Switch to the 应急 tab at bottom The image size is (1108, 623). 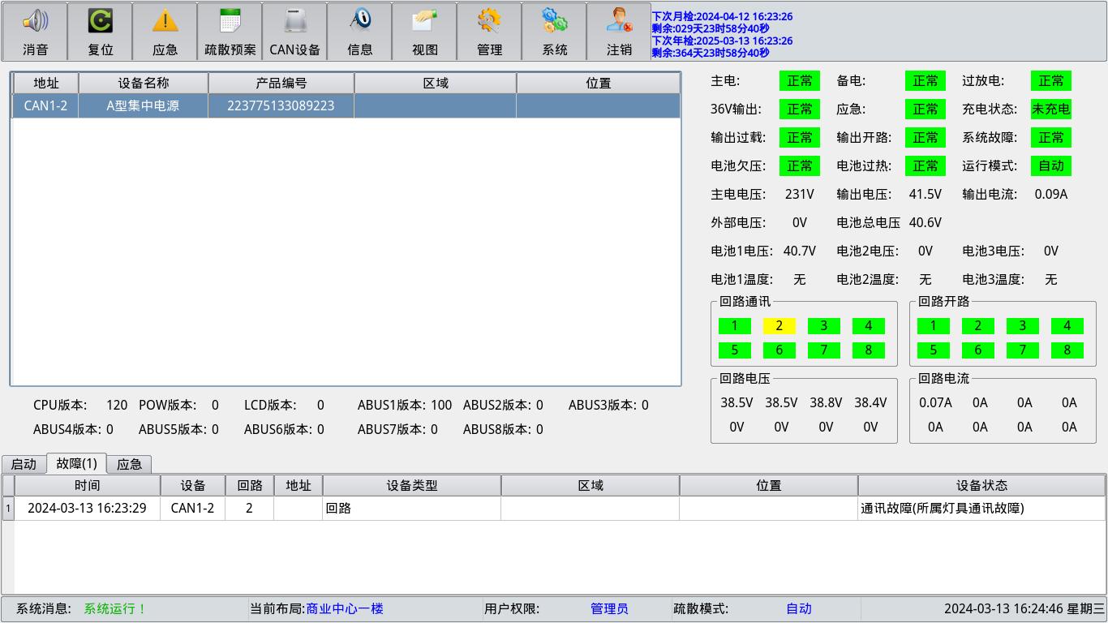pos(129,464)
